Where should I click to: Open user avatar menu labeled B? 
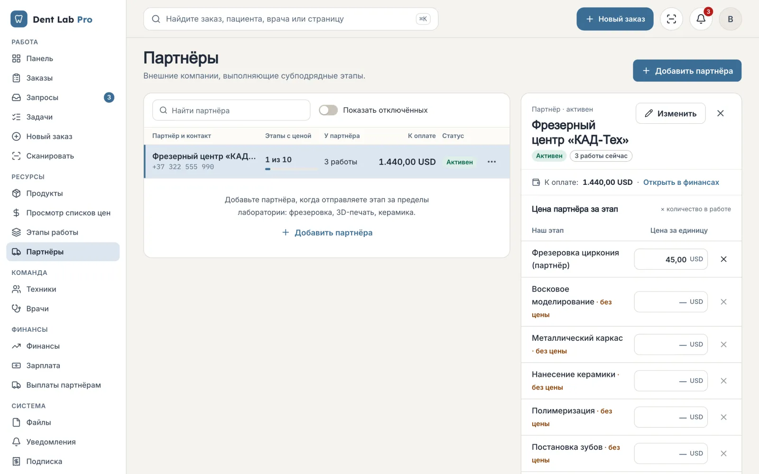coord(730,19)
